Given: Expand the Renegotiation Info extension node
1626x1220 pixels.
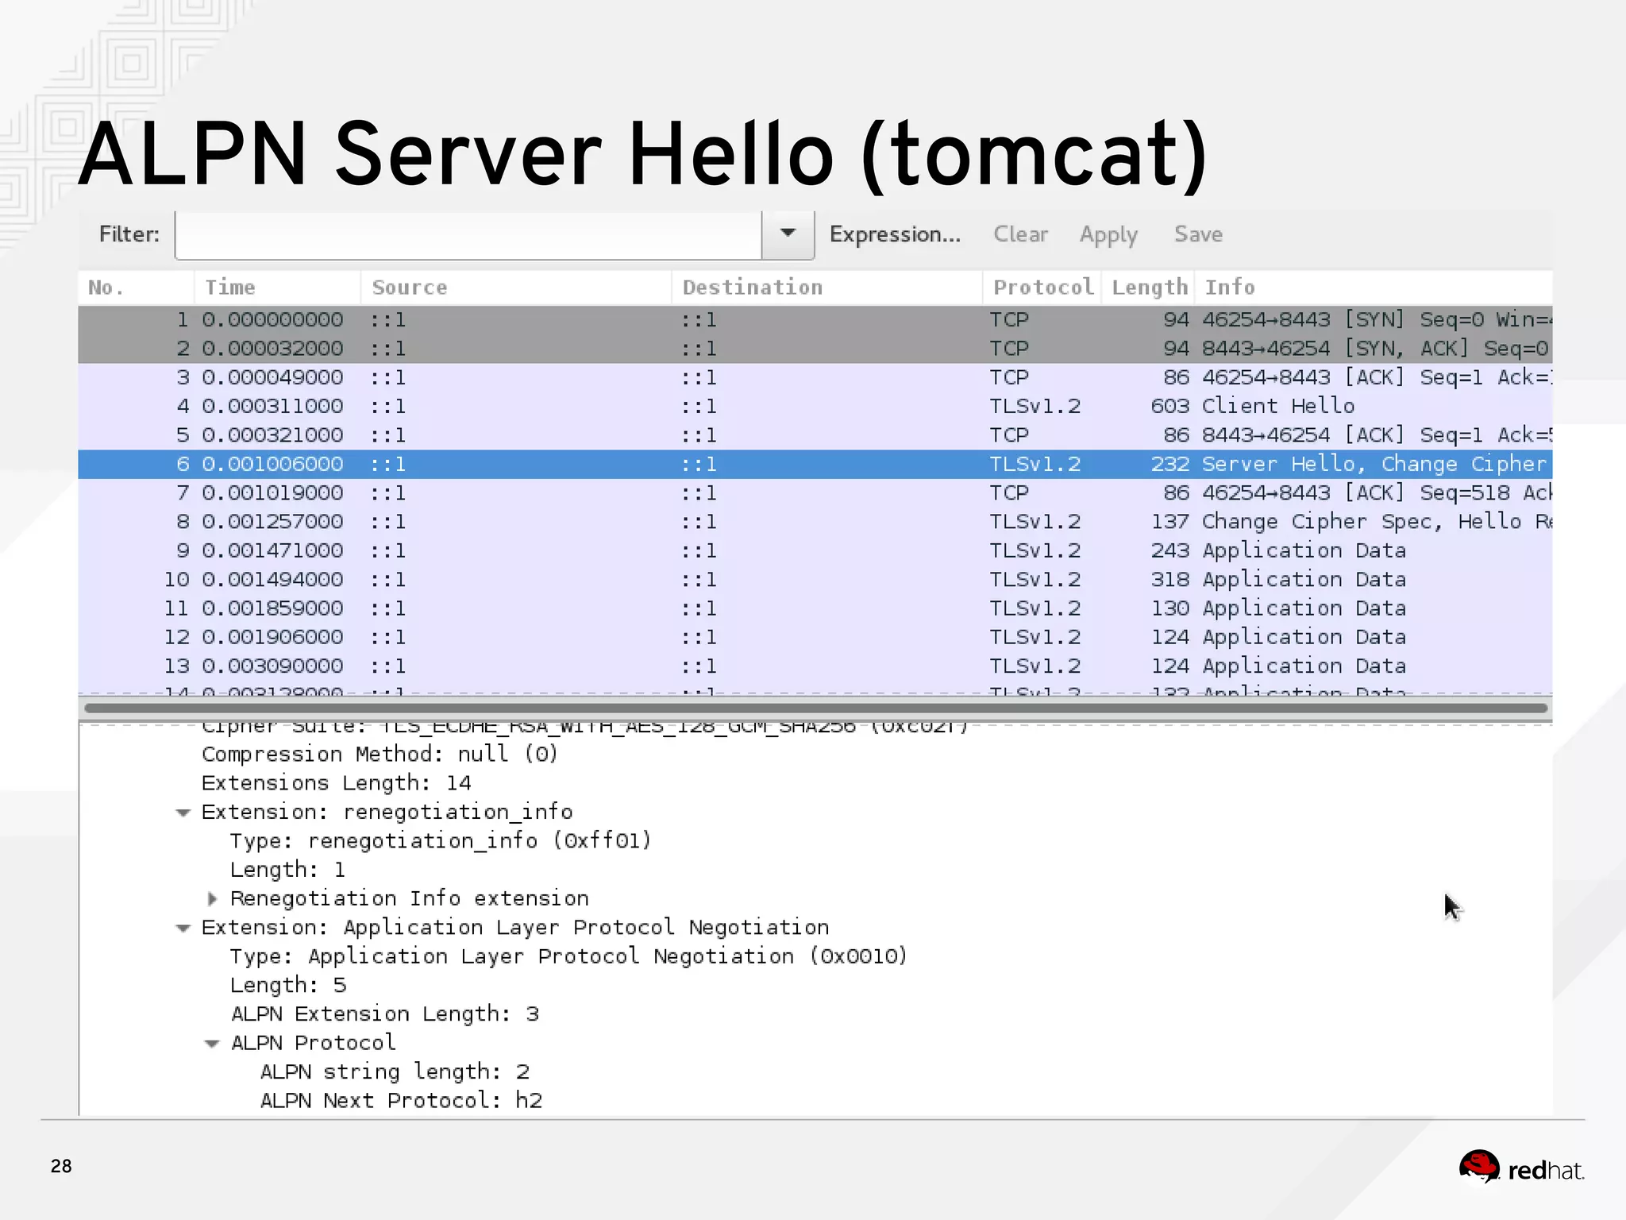Looking at the screenshot, I should click(212, 899).
